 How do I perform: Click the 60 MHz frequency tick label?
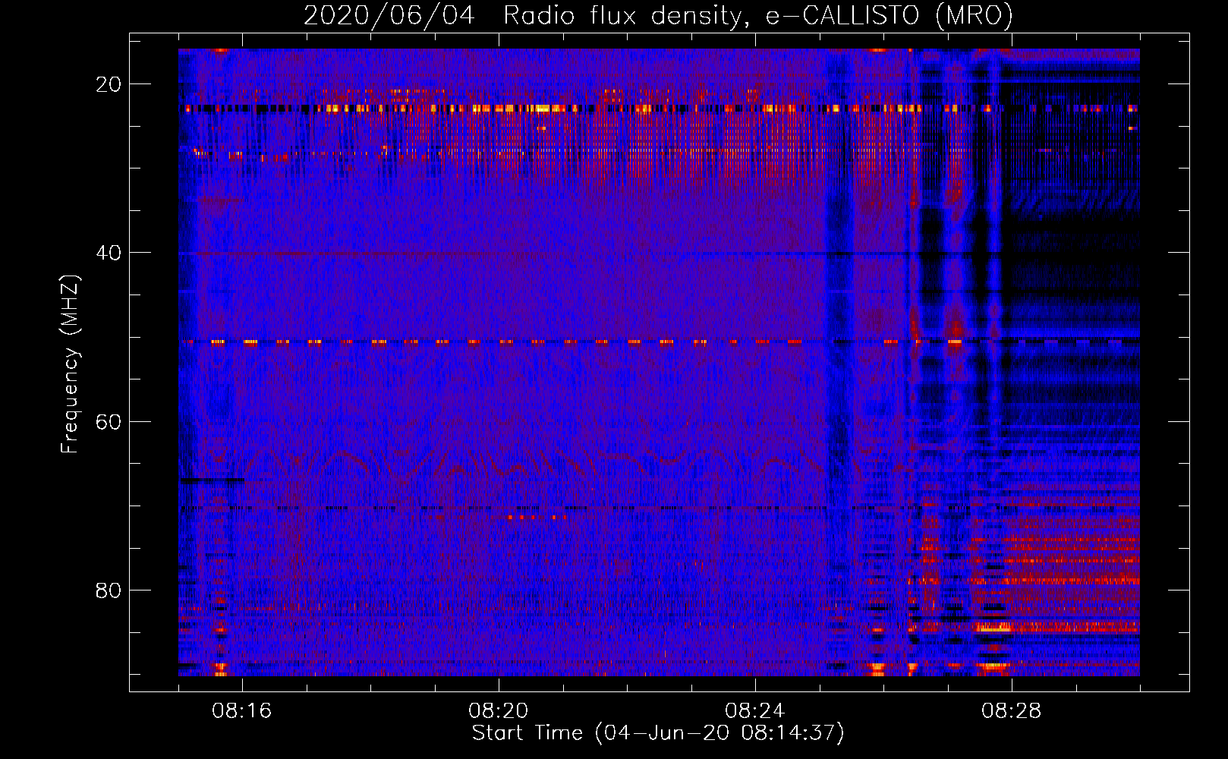[x=109, y=421]
